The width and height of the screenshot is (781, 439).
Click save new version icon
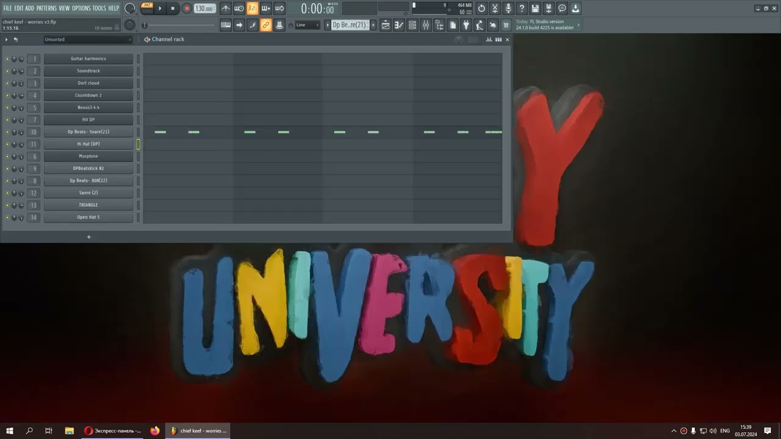[549, 9]
